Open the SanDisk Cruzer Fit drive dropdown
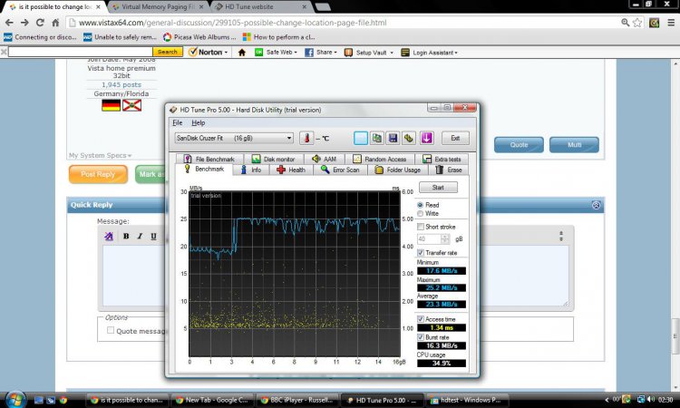Viewport: 680px width, 408px height. (234, 139)
